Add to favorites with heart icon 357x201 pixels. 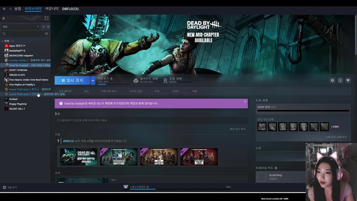348,80
